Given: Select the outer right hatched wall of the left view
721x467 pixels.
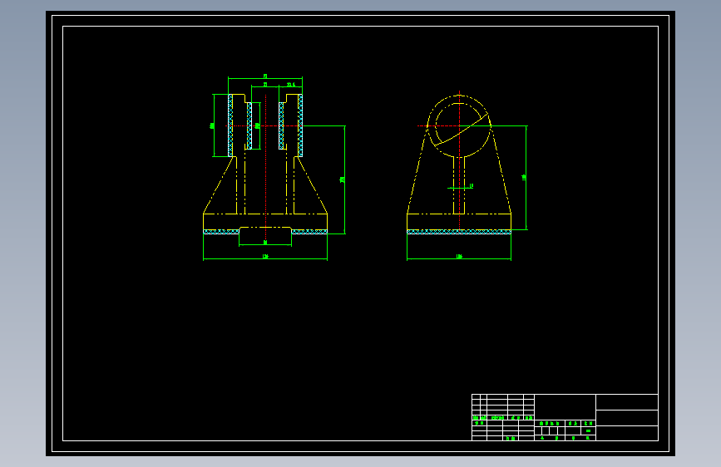Looking at the screenshot, I should (300, 125).
